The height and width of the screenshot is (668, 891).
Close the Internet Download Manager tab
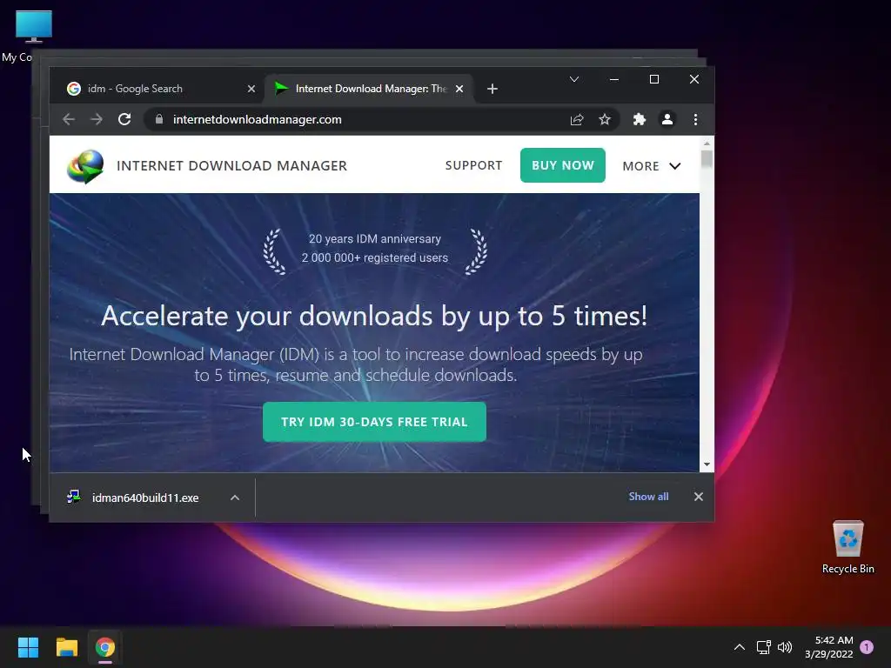coord(459,89)
